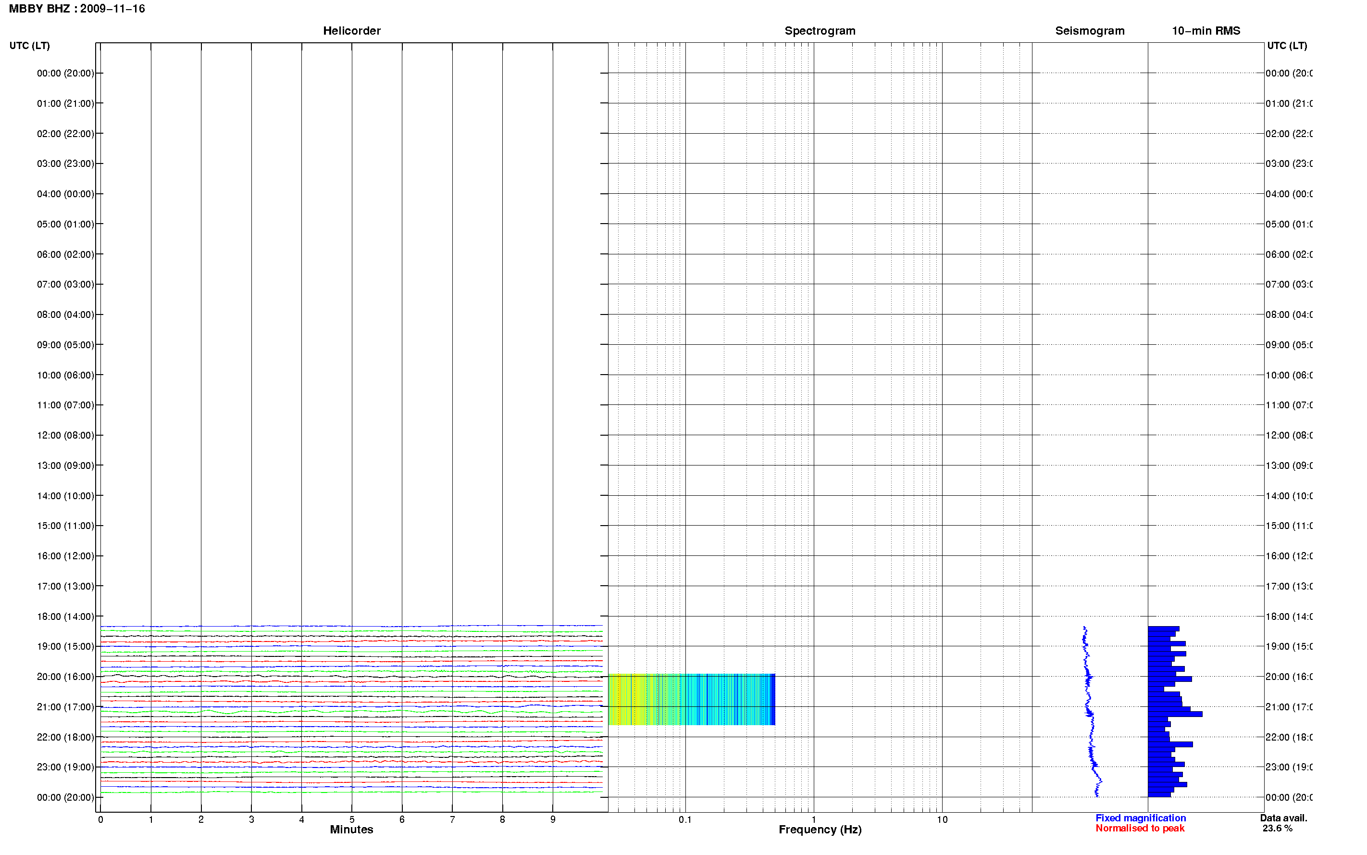Click the blue 'Fixed magnification' legend text
The image size is (1367, 855).
tap(1141, 817)
